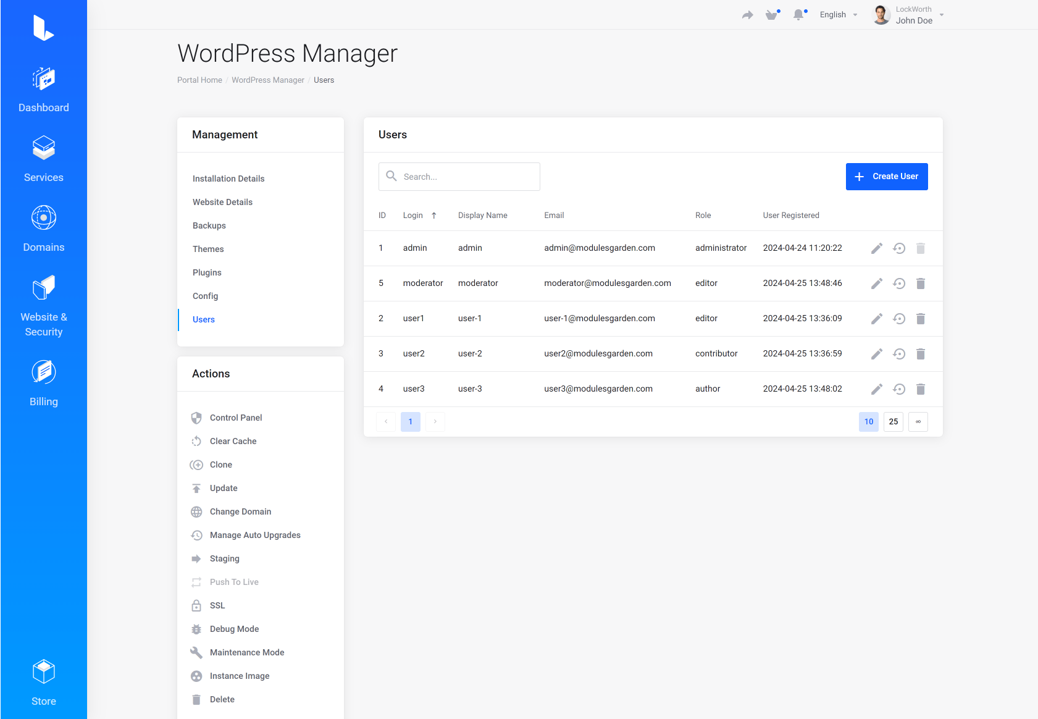Reset password for user3

point(899,389)
